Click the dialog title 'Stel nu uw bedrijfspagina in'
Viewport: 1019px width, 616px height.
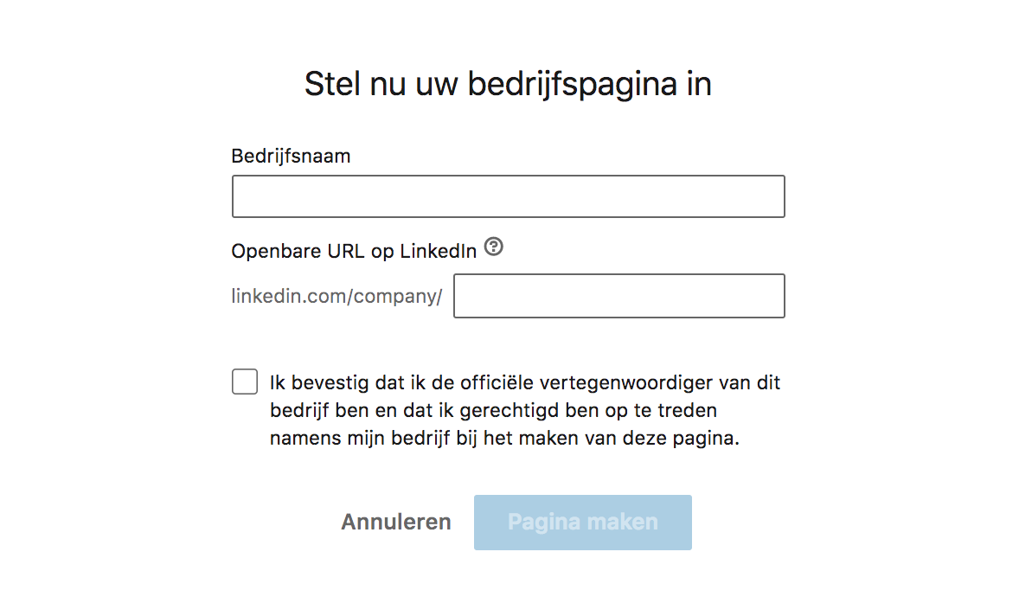[508, 83]
